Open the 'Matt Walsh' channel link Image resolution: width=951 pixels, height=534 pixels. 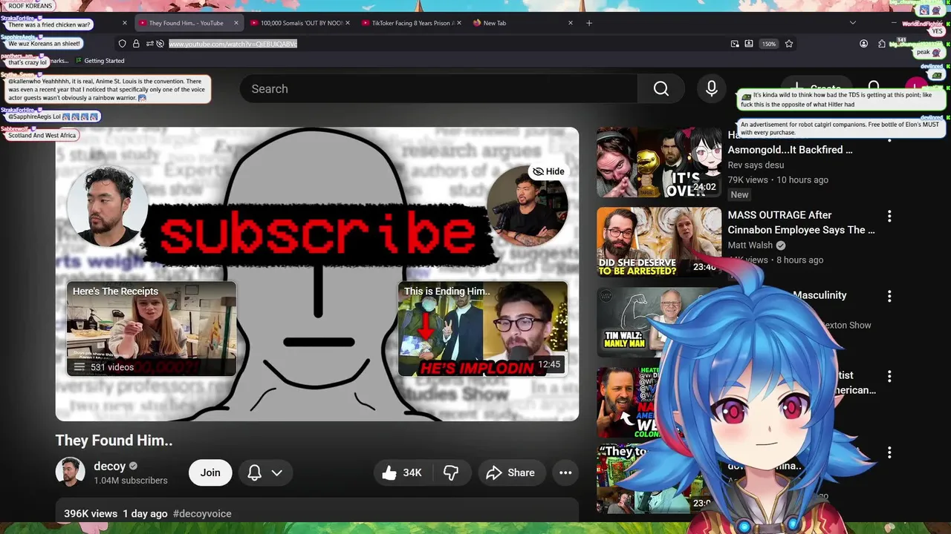tap(750, 245)
